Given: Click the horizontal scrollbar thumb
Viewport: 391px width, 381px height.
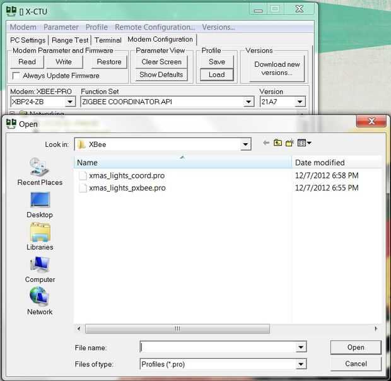Looking at the screenshot, I should (177, 329).
